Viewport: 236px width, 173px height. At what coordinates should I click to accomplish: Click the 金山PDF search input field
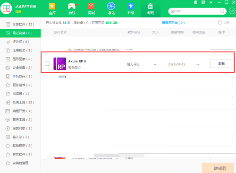[194, 11]
